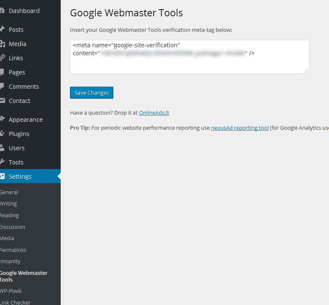Image resolution: width=329 pixels, height=305 pixels.
Task: Open the Links section
Action: point(16,58)
